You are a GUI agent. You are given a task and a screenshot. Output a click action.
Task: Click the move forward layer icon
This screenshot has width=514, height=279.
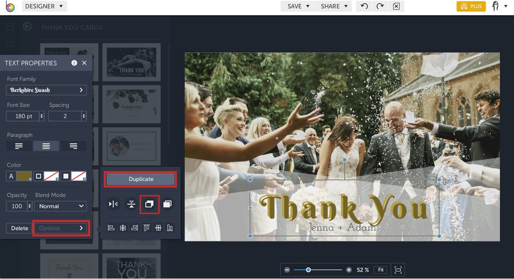[168, 204]
